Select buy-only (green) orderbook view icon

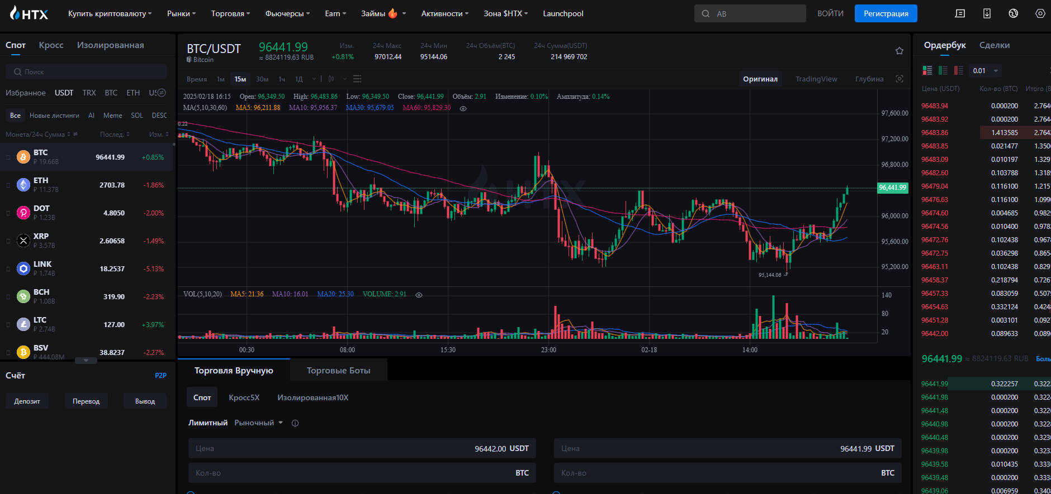click(943, 70)
